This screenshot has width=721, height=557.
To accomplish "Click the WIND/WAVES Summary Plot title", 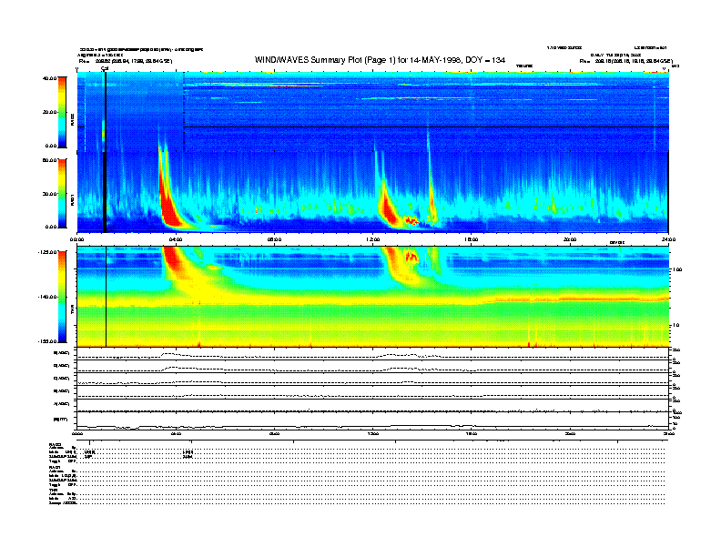I will click(x=380, y=60).
